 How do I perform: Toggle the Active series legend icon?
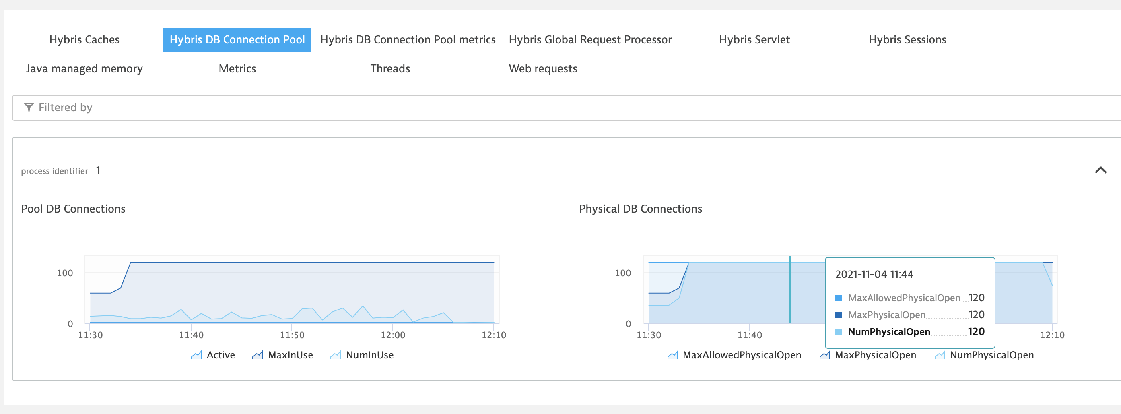(196, 355)
